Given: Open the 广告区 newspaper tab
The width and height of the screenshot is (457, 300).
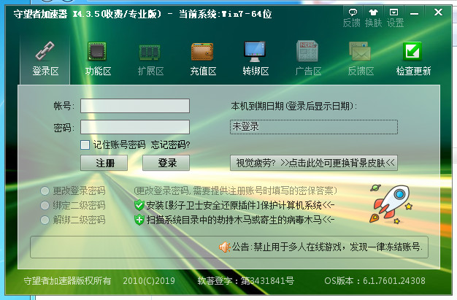Looking at the screenshot, I should tap(307, 59).
